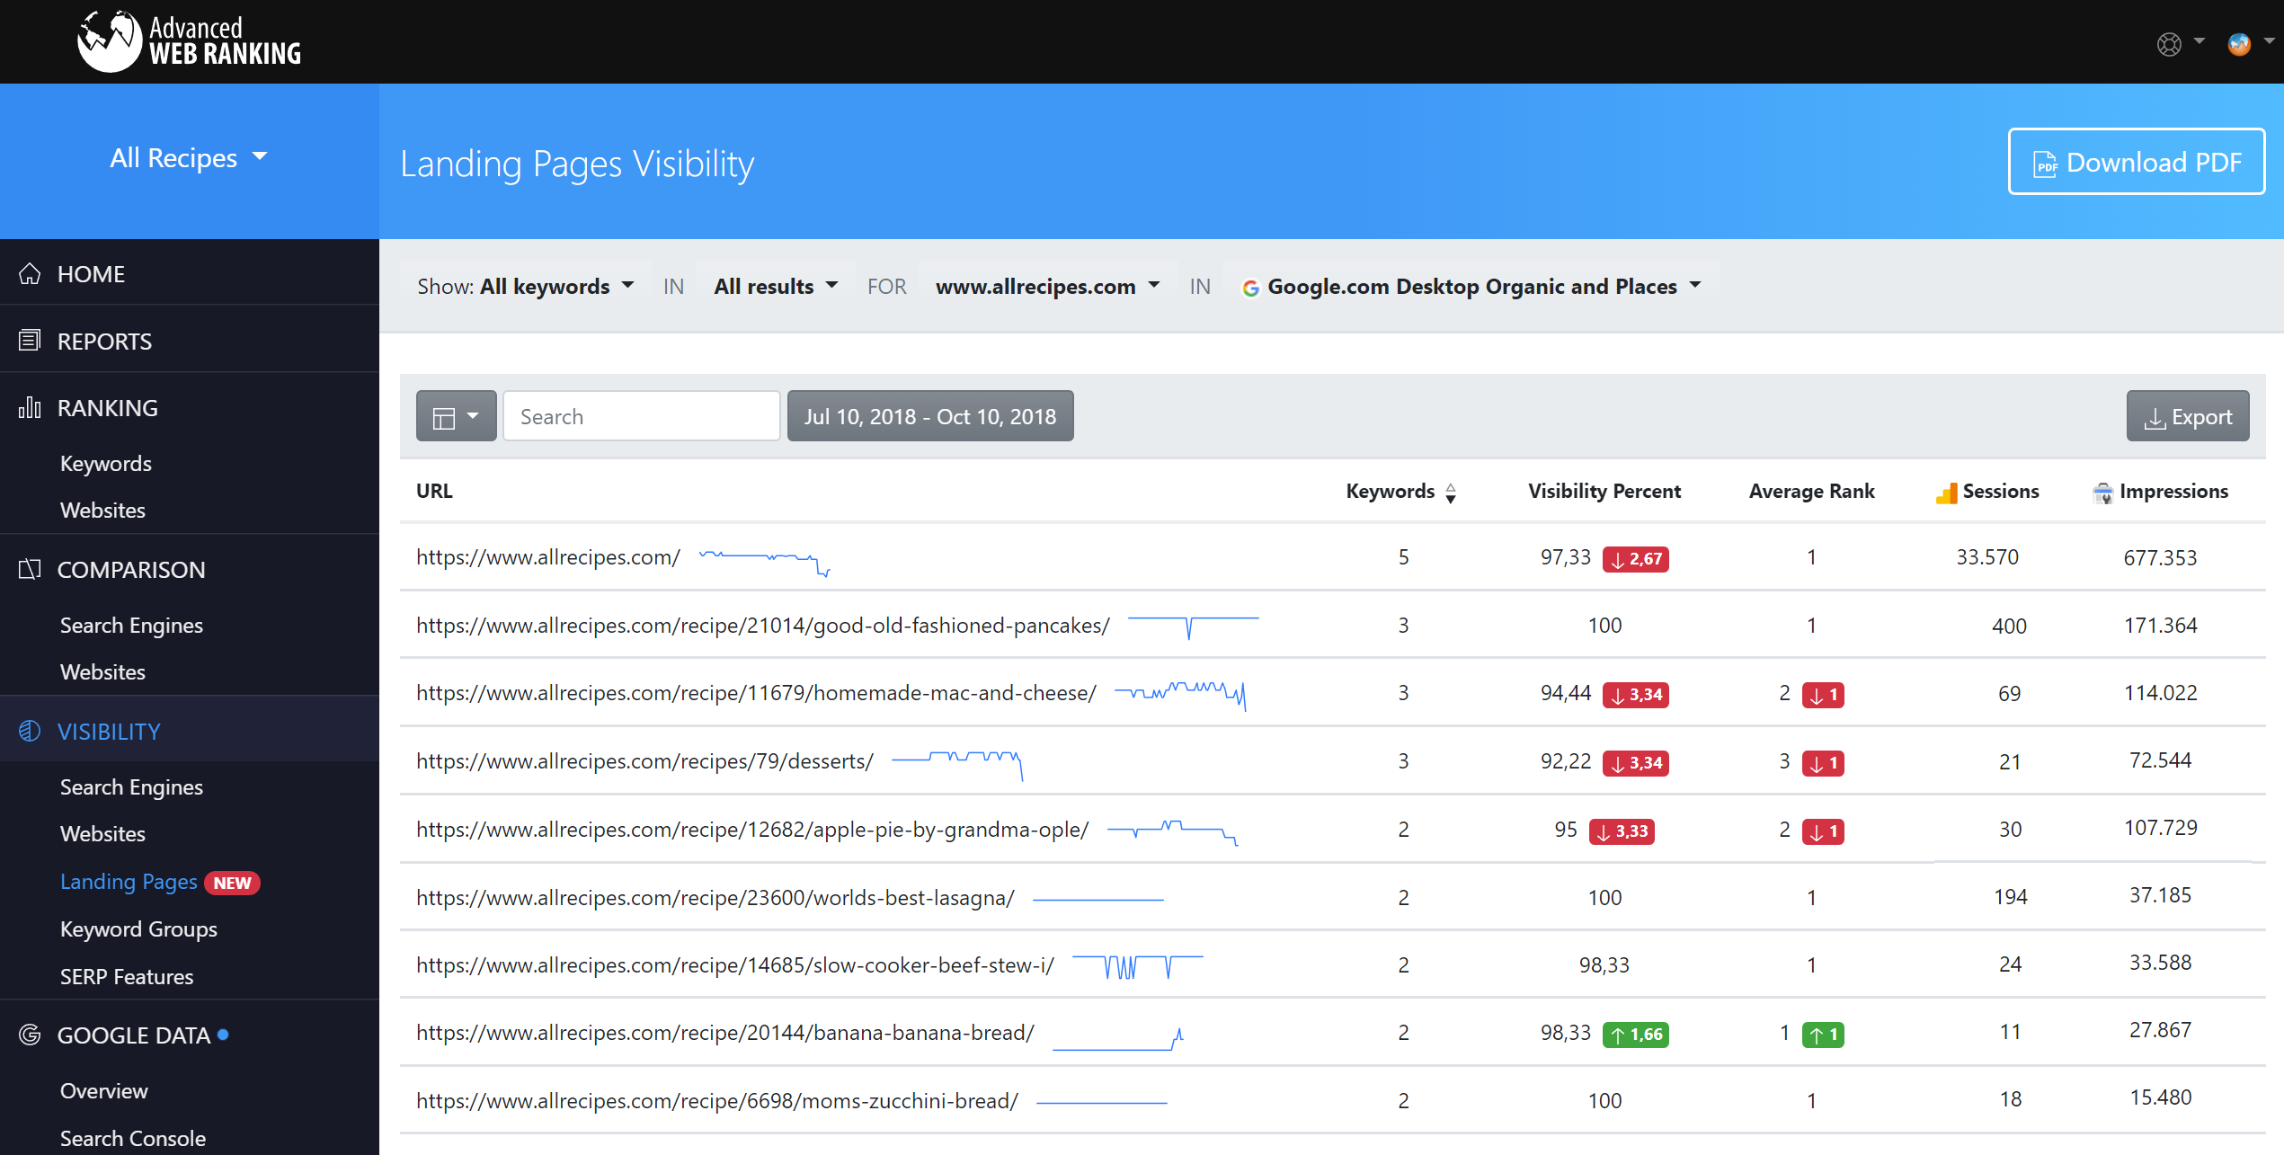Click the green 1,66 visibility increase badge
Screen dimensions: 2284x1155
[x=1635, y=1035]
